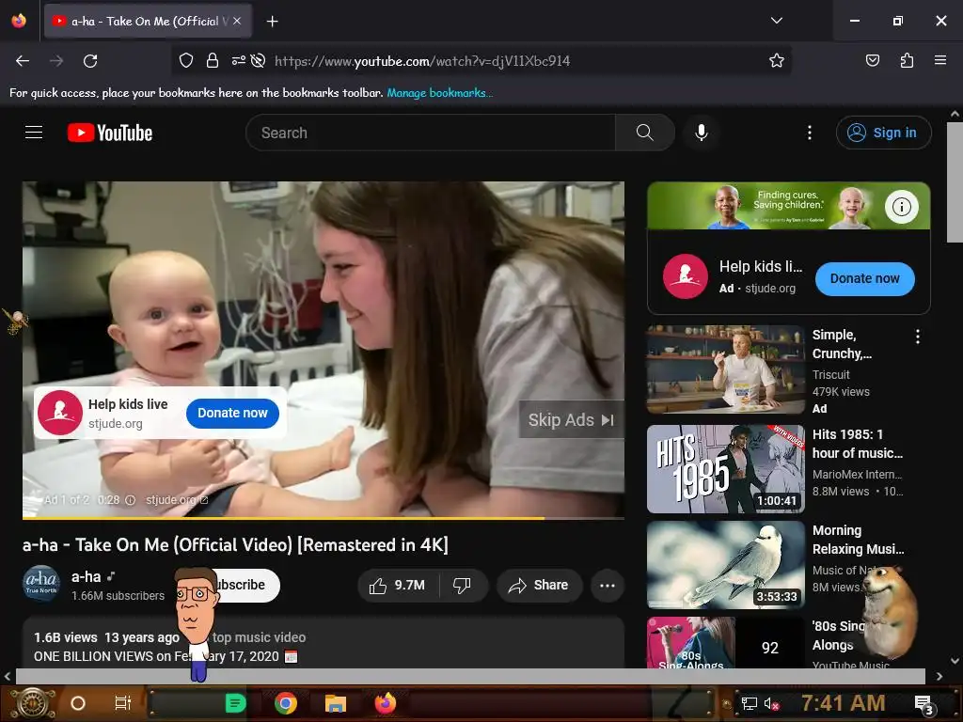The width and height of the screenshot is (963, 722).
Task: Open Task View on taskbar
Action: [123, 703]
